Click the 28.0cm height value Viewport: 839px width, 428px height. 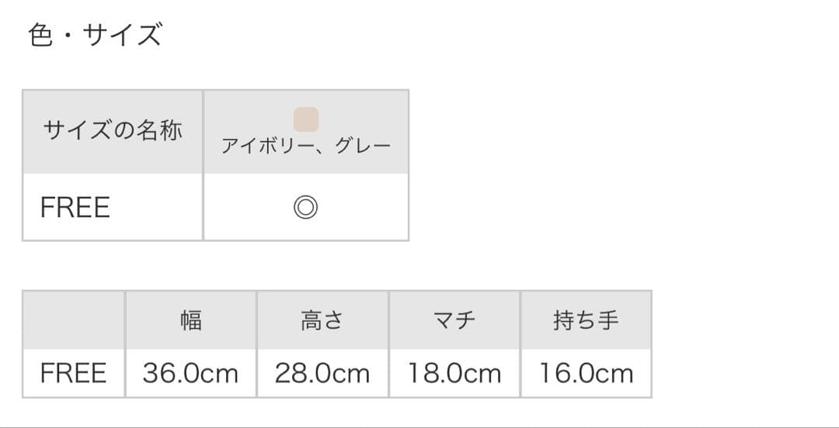coord(322,374)
